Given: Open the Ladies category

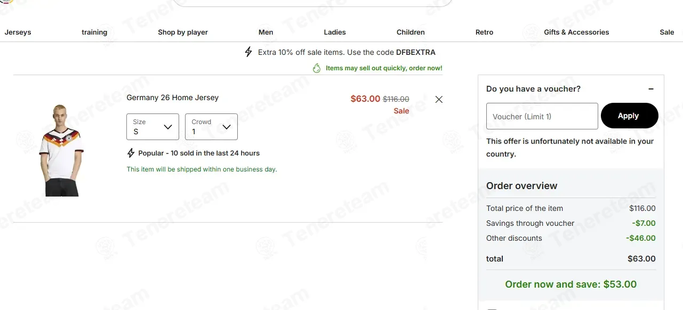Looking at the screenshot, I should click(x=335, y=32).
